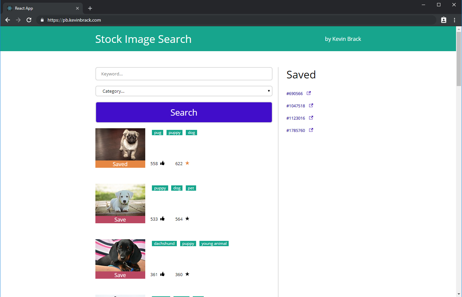Click thumbs-up icon next to 361

[x=162, y=274]
